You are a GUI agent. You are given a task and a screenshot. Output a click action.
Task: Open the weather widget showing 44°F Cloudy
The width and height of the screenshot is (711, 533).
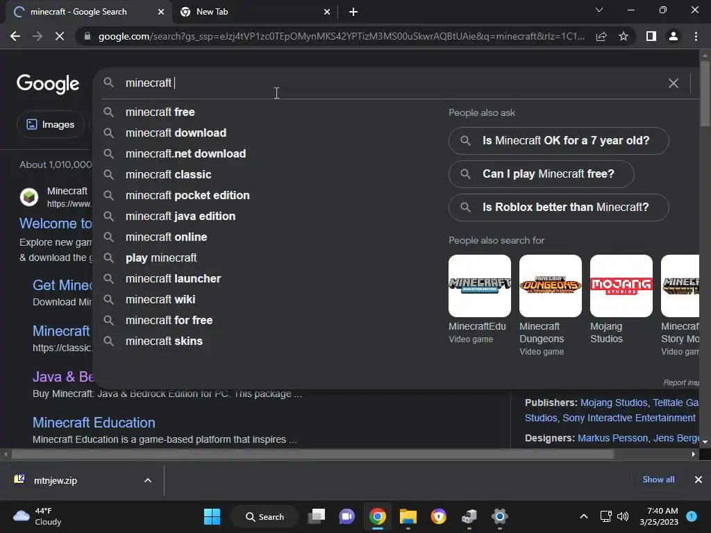(x=38, y=516)
